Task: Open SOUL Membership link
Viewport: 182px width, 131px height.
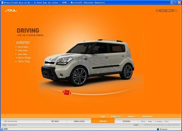Action: (x=10, y=121)
